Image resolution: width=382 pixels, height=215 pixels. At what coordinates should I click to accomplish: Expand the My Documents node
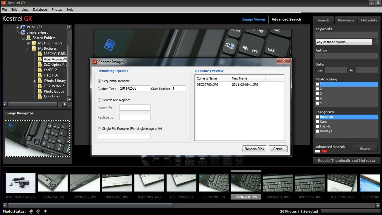point(29,43)
